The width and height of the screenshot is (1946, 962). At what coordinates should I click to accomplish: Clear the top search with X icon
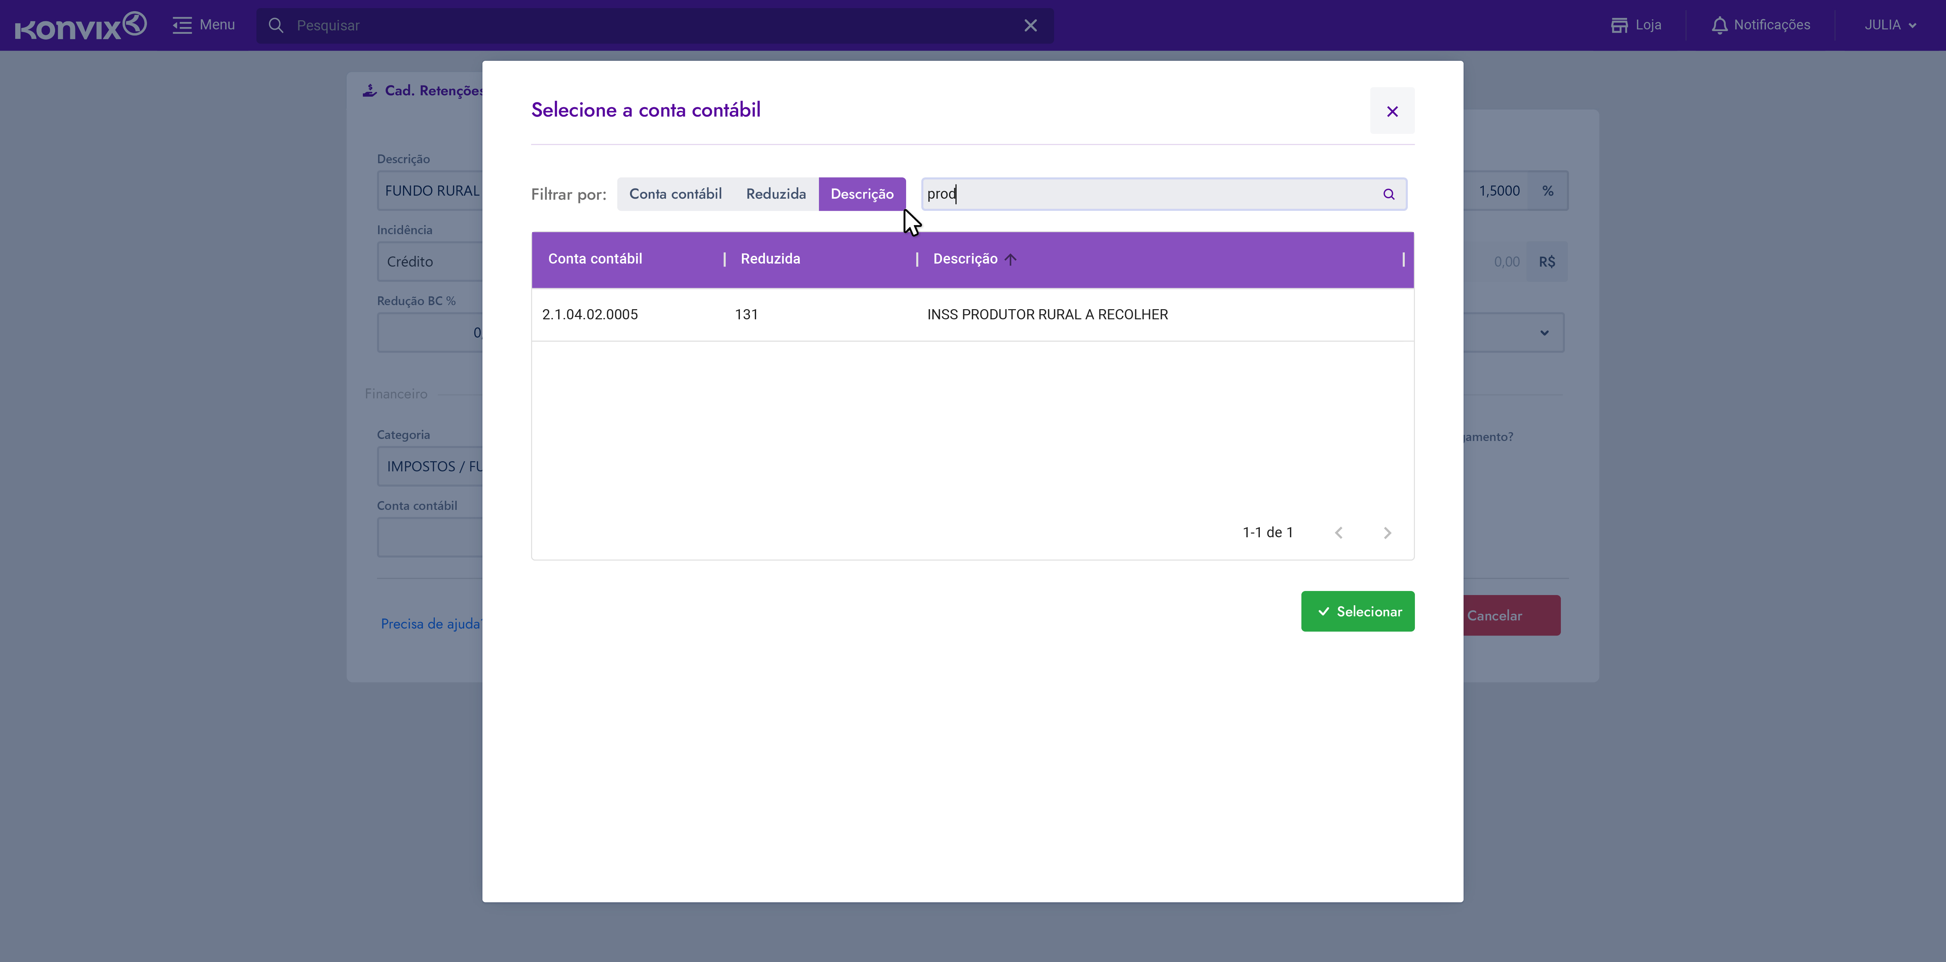pos(1030,26)
